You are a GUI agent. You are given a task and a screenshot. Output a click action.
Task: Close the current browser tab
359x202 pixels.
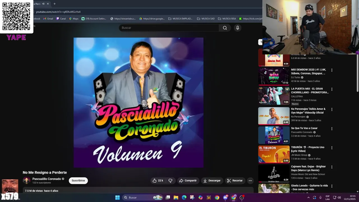[x=48, y=4]
